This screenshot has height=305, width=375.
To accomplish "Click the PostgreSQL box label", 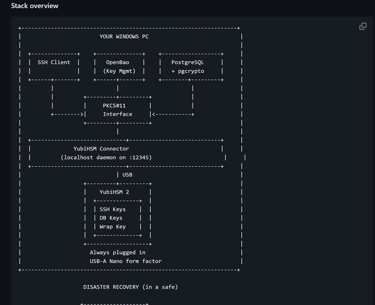I will tap(187, 62).
